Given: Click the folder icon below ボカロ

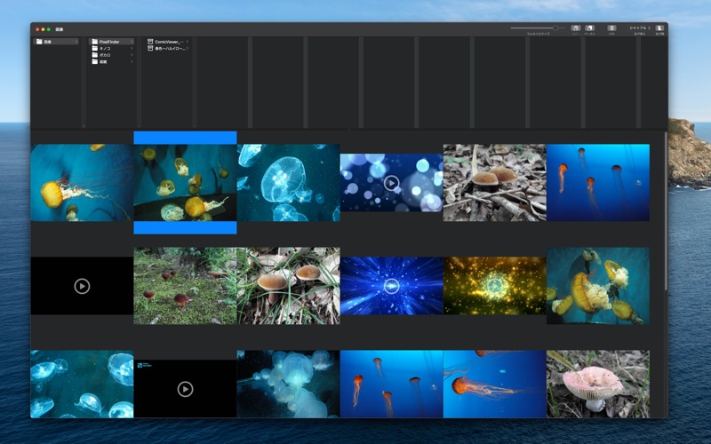Looking at the screenshot, I should [95, 61].
